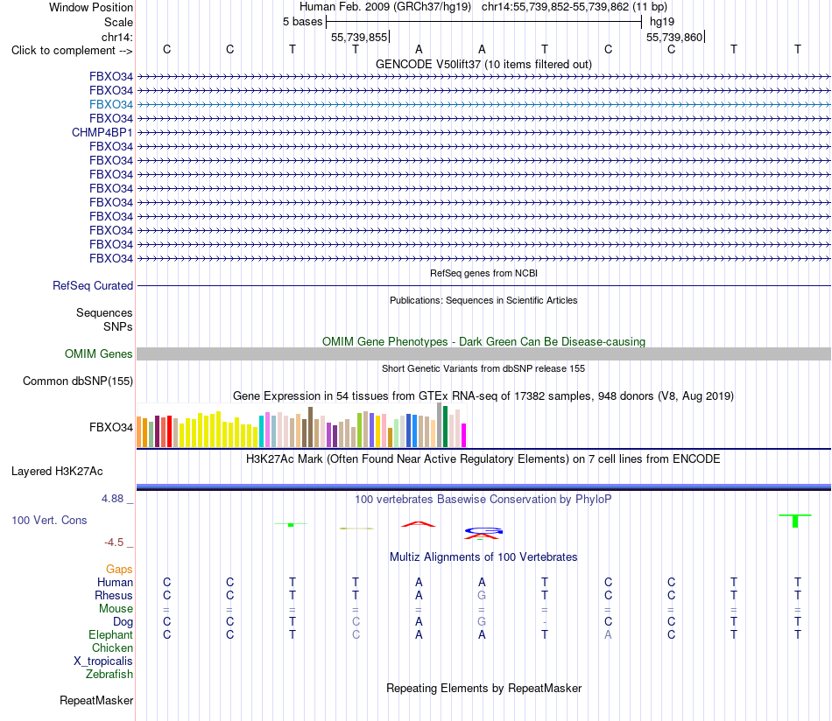The height and width of the screenshot is (721, 832).
Task: Click the "Click to complement -->" label
Action: 72,51
